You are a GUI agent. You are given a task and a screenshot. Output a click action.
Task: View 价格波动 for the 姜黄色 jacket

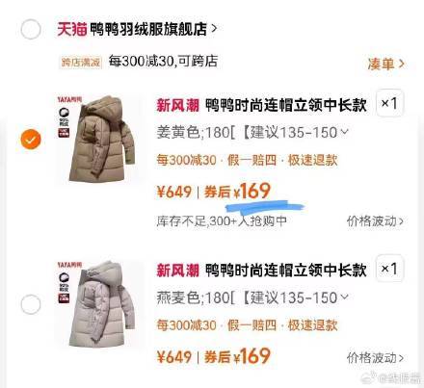pyautogui.click(x=375, y=221)
